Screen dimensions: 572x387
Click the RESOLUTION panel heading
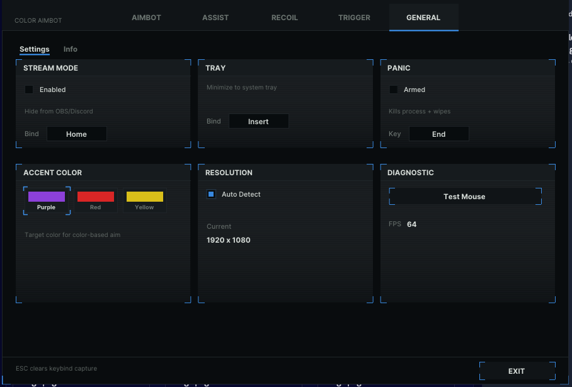click(x=229, y=173)
